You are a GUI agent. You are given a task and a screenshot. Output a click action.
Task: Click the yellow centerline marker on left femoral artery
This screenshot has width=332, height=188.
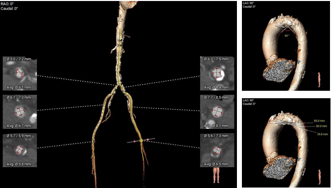click(x=141, y=140)
